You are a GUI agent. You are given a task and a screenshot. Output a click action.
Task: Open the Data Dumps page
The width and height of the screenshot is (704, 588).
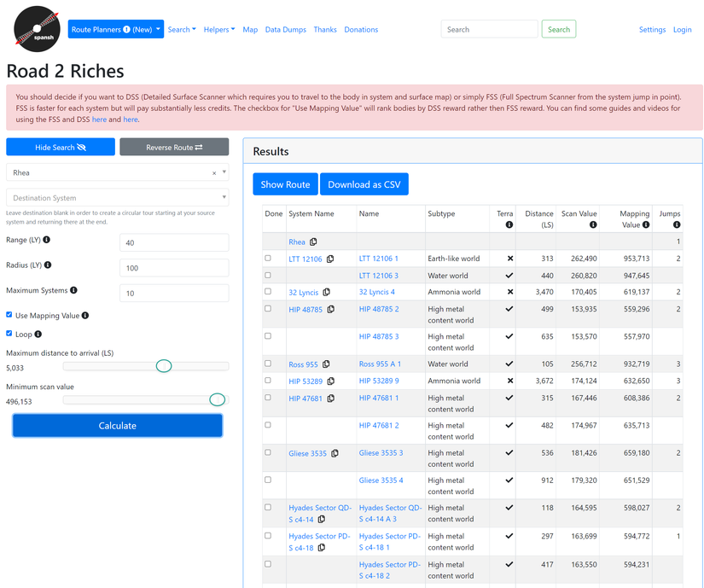[x=285, y=29]
